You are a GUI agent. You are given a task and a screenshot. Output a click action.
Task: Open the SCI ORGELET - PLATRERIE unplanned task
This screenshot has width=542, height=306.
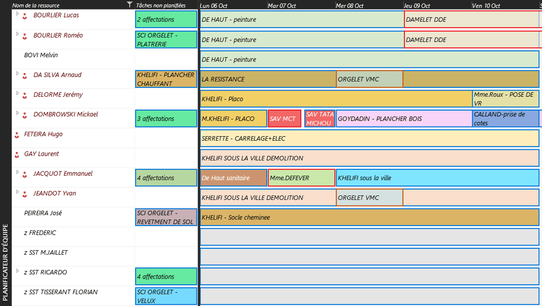point(166,39)
